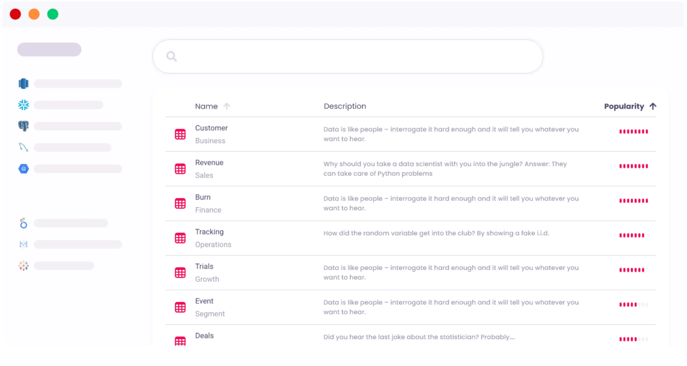Select the dotted-grid BI tool icon

pyautogui.click(x=23, y=244)
